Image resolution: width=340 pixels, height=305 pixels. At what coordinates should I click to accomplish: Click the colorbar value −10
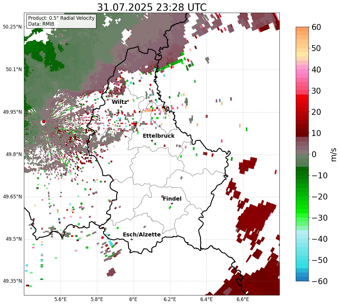pyautogui.click(x=319, y=175)
